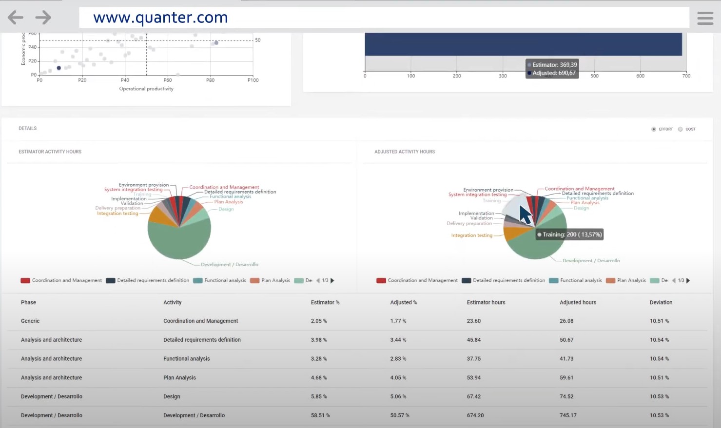The image size is (721, 428).
Task: Go to next legend page in Adjusted chart
Action: (x=688, y=281)
